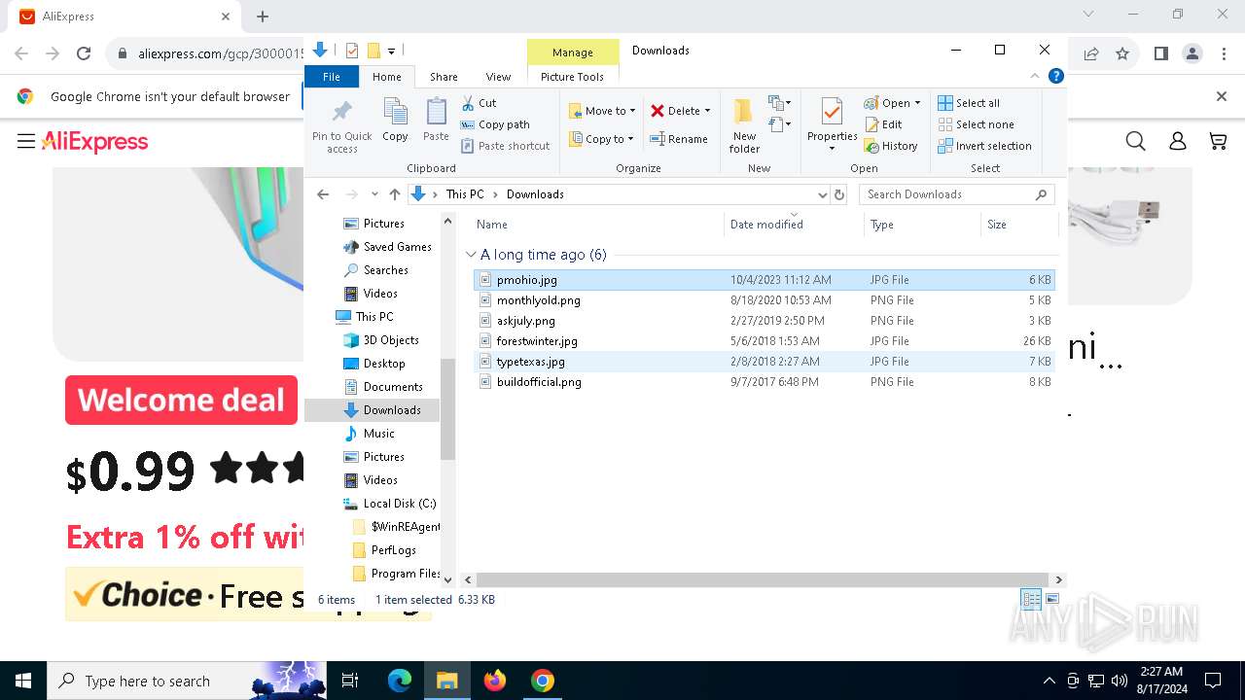The image size is (1245, 700).
Task: Click the Search Downloads field
Action: click(x=956, y=194)
